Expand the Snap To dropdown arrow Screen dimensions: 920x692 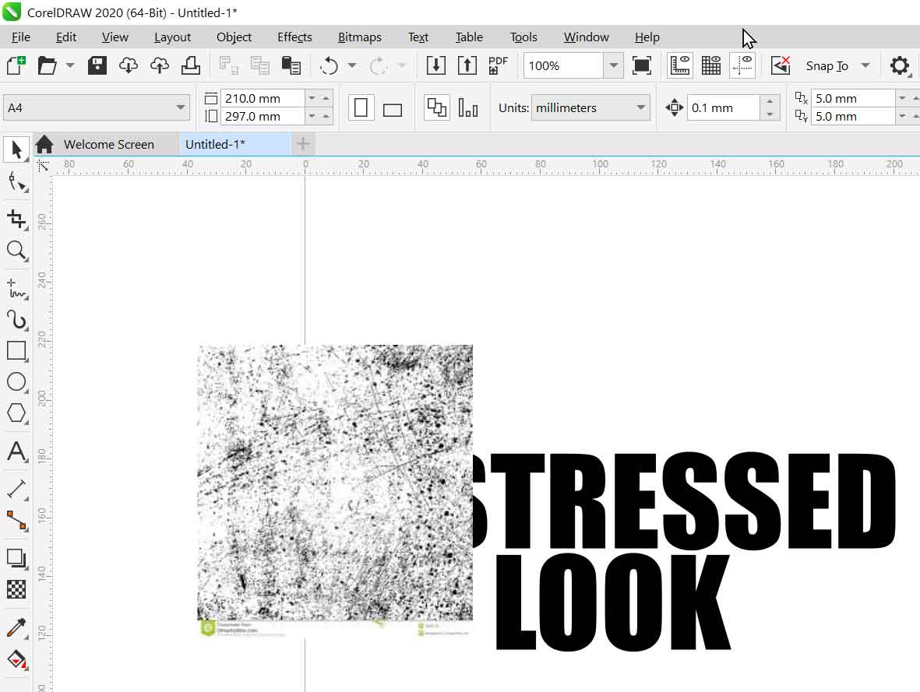865,65
